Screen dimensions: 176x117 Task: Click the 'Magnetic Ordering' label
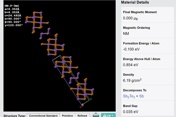tap(136, 28)
